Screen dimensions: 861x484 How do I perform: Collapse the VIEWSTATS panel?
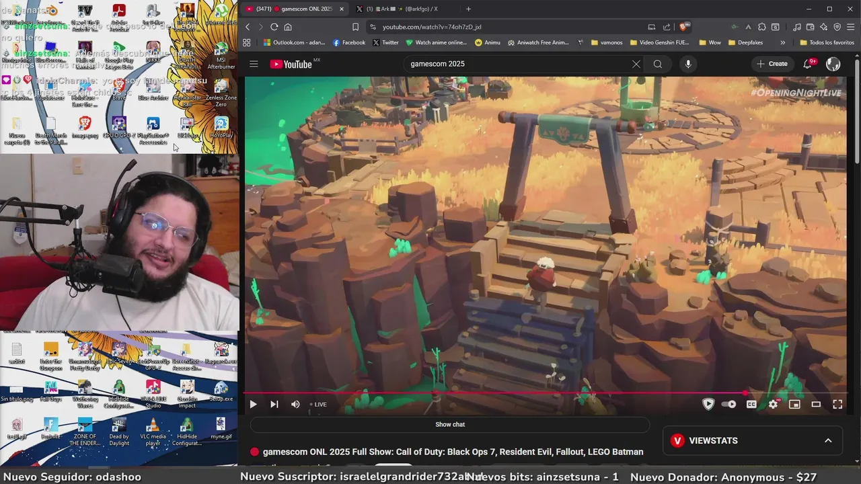pyautogui.click(x=828, y=440)
